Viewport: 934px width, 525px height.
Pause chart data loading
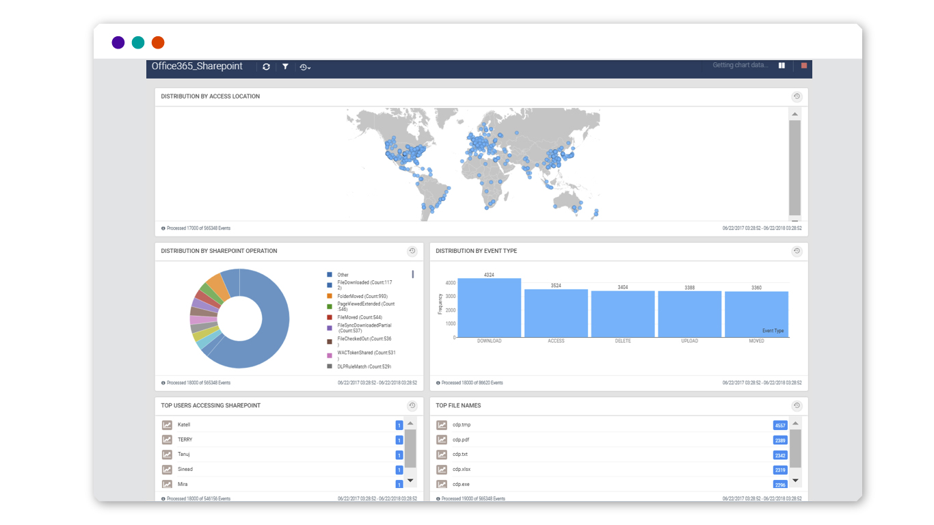(782, 66)
